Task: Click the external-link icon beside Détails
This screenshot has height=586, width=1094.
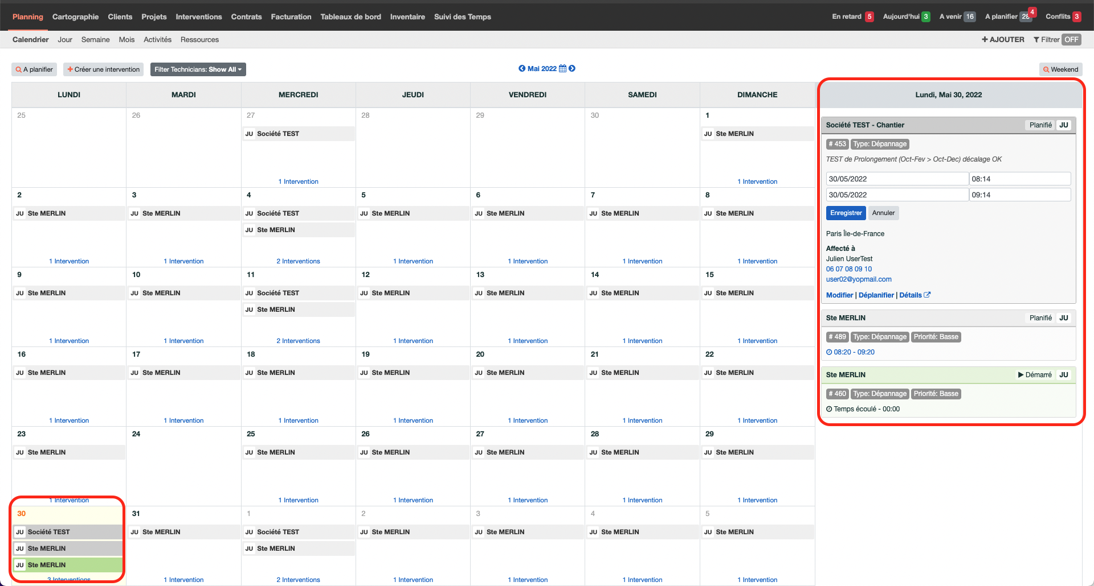Action: pyautogui.click(x=927, y=295)
